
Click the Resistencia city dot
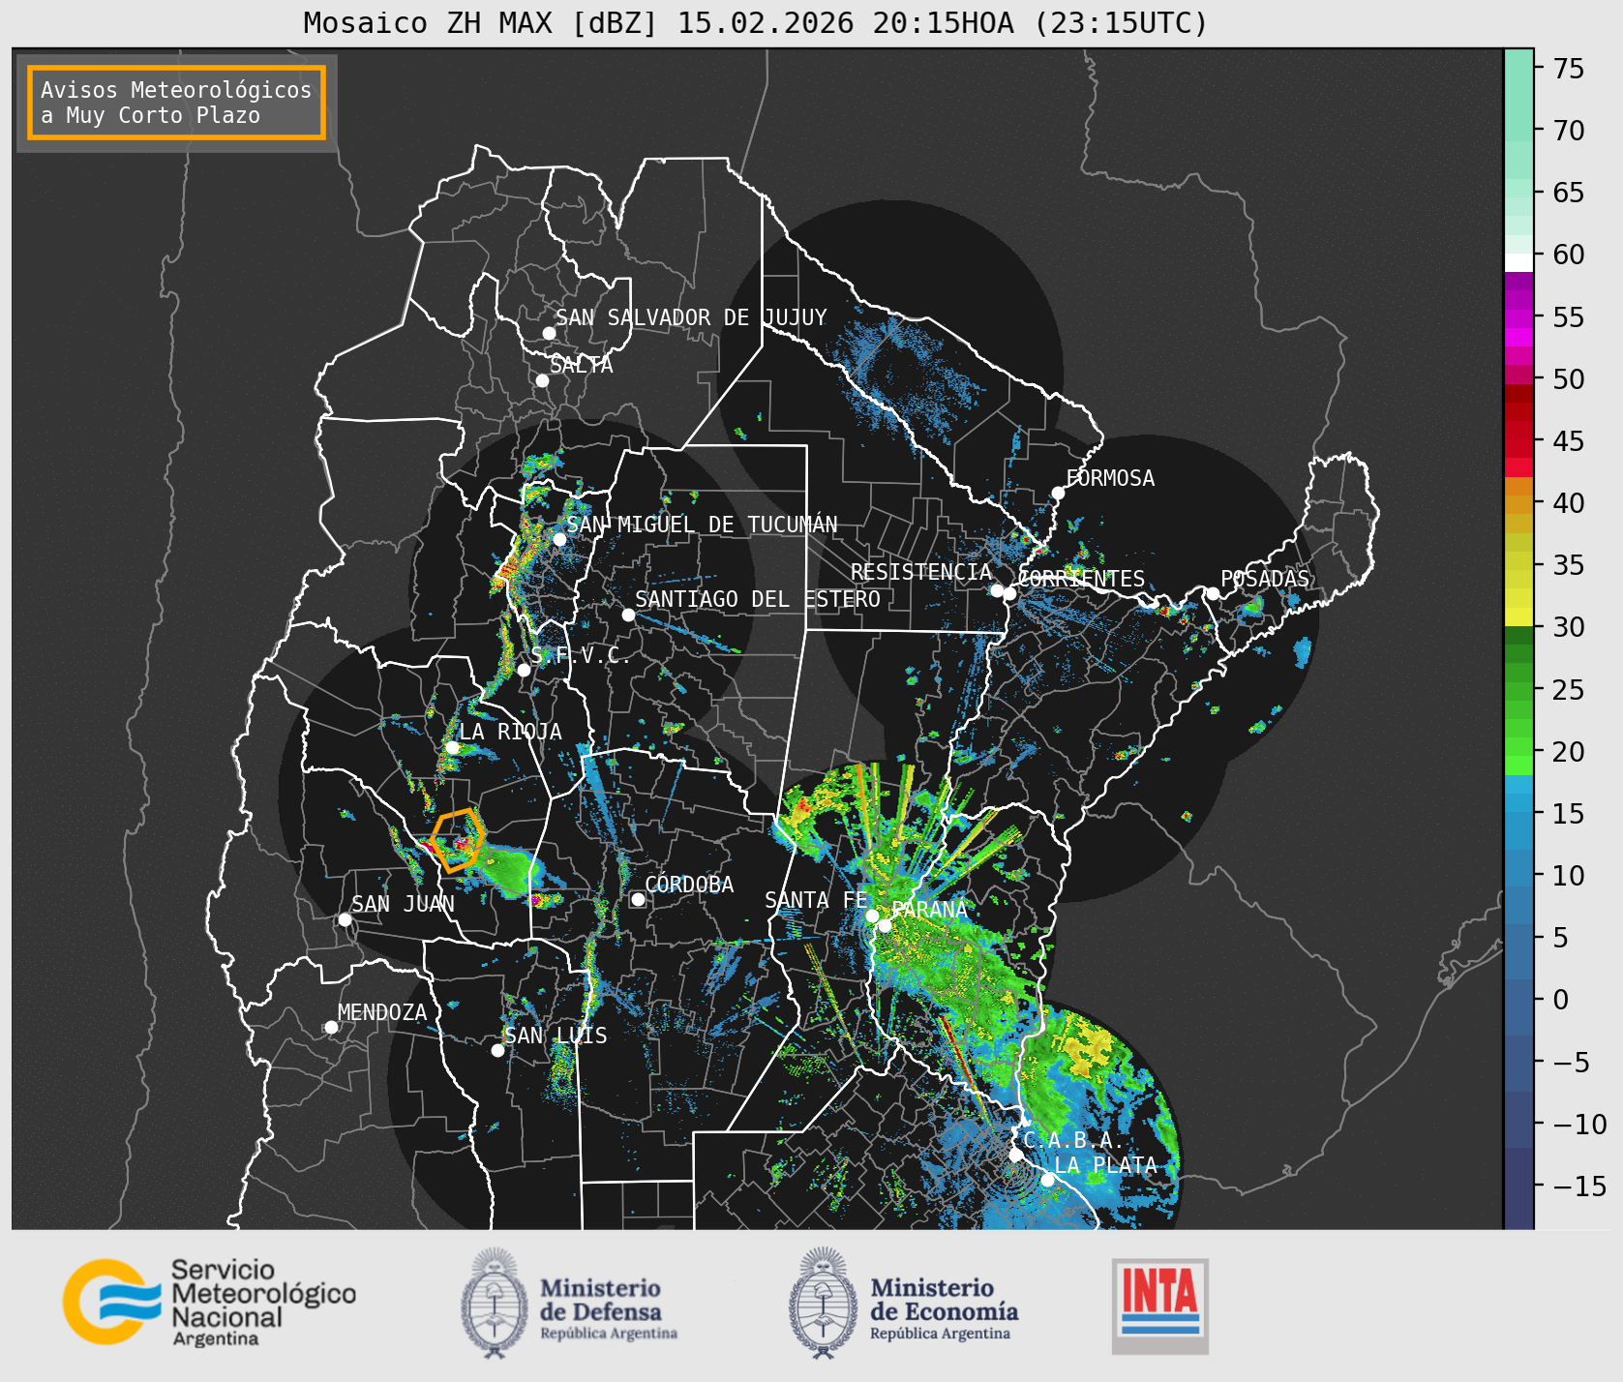(997, 590)
